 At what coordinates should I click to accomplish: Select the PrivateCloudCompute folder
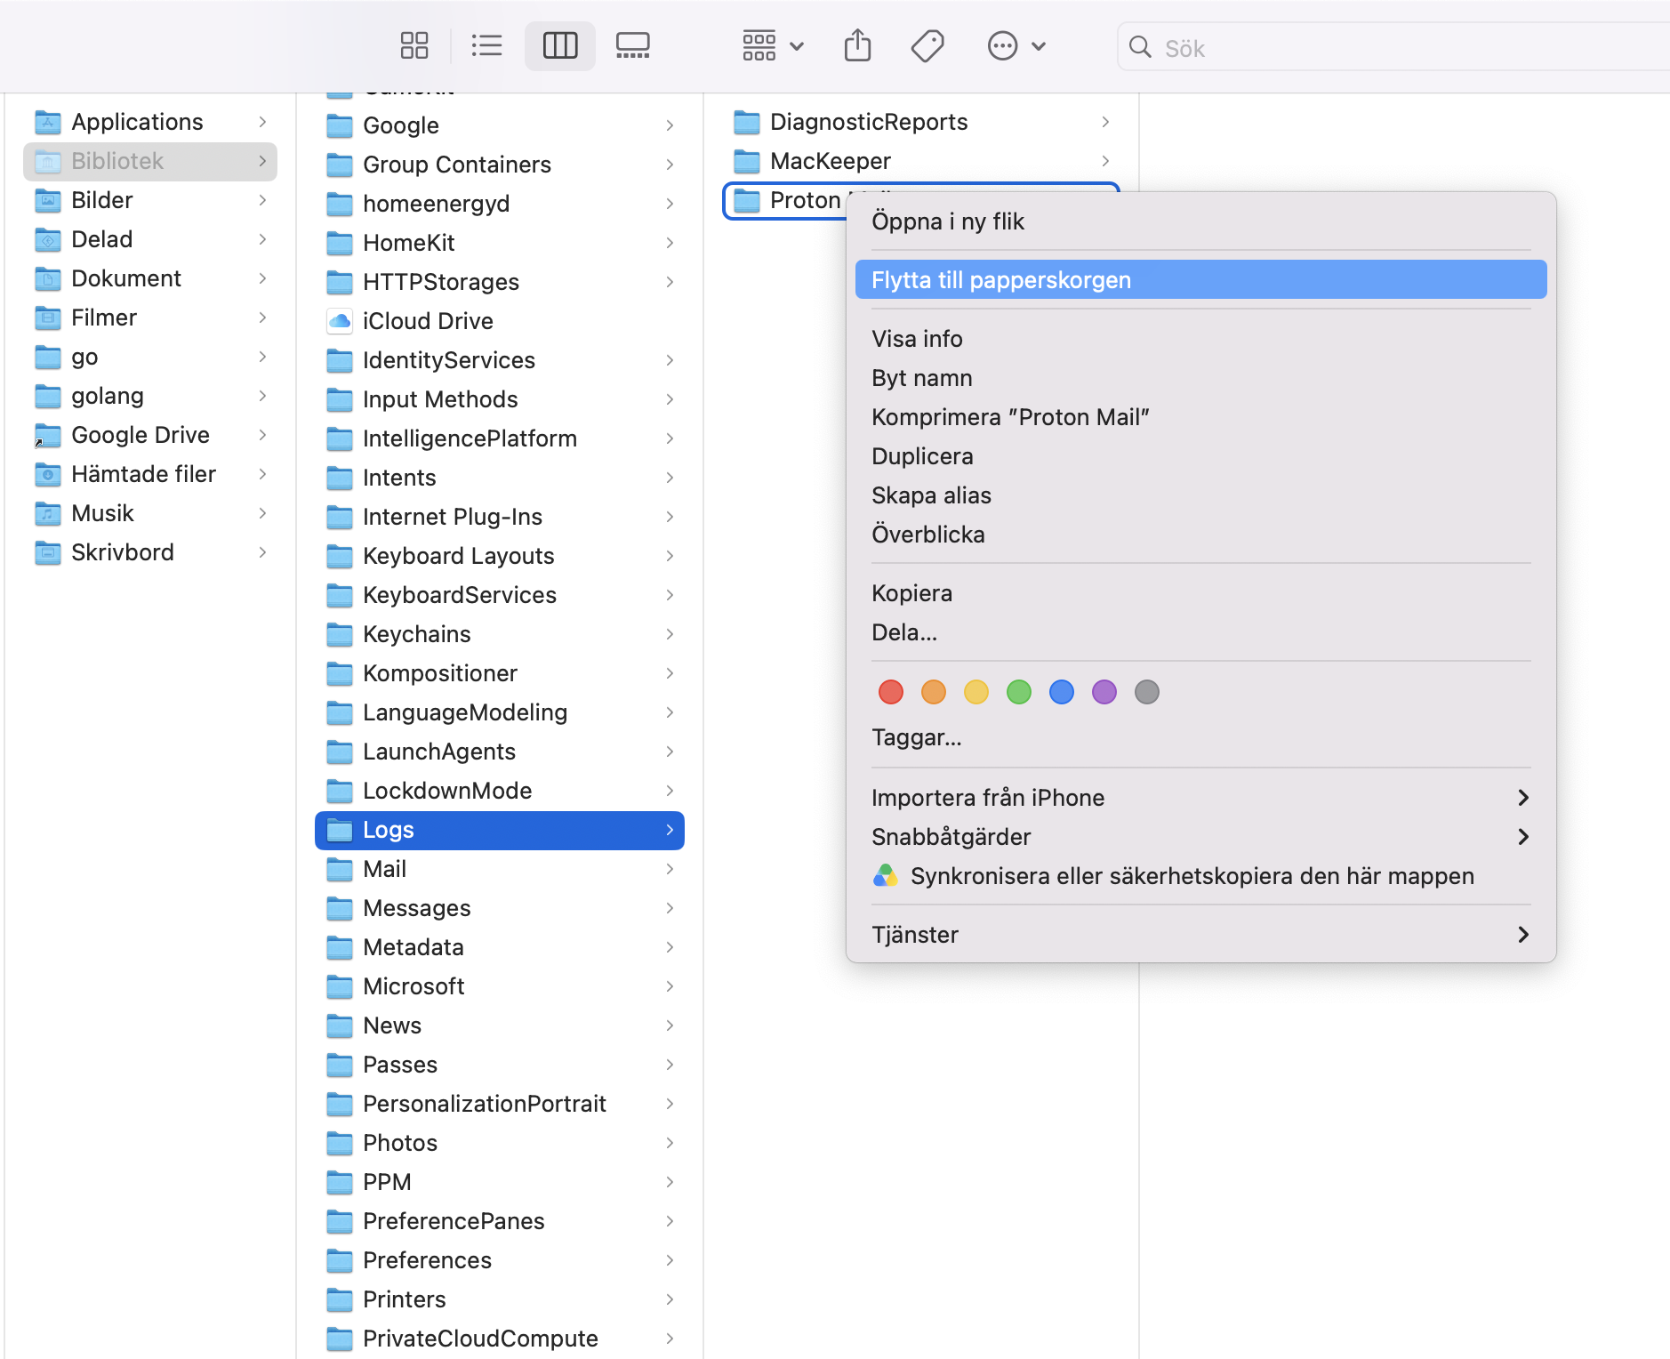tap(500, 1339)
